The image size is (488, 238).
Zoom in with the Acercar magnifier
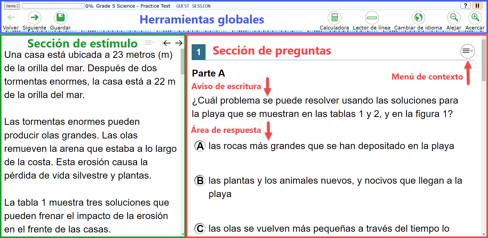(x=475, y=18)
